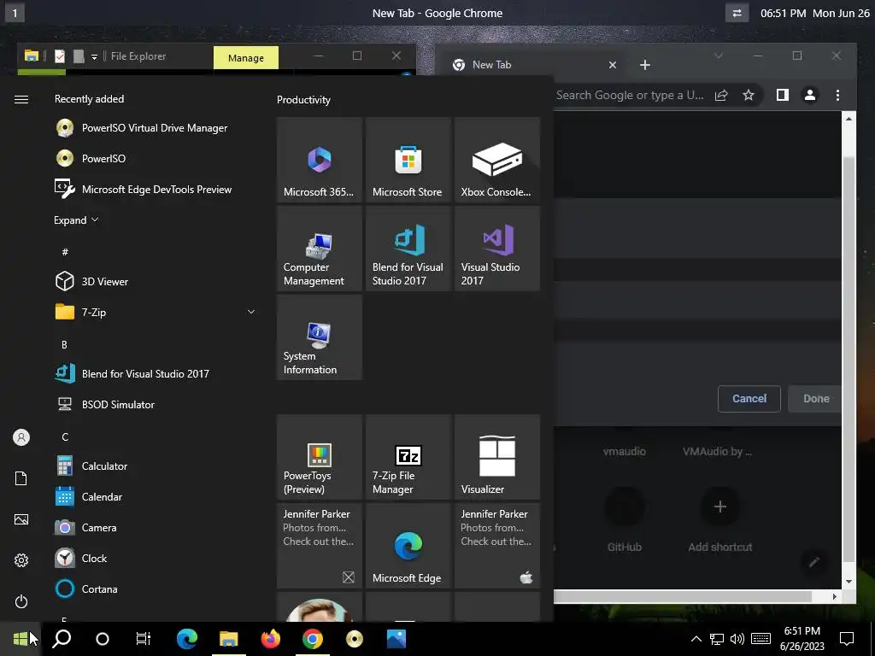This screenshot has width=875, height=656.
Task: Open Documents from Start sidebar
Action: (x=21, y=478)
